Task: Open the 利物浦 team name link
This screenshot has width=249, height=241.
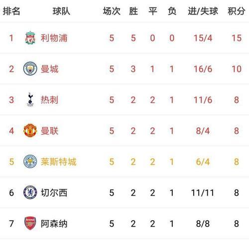Action: pyautogui.click(x=54, y=38)
